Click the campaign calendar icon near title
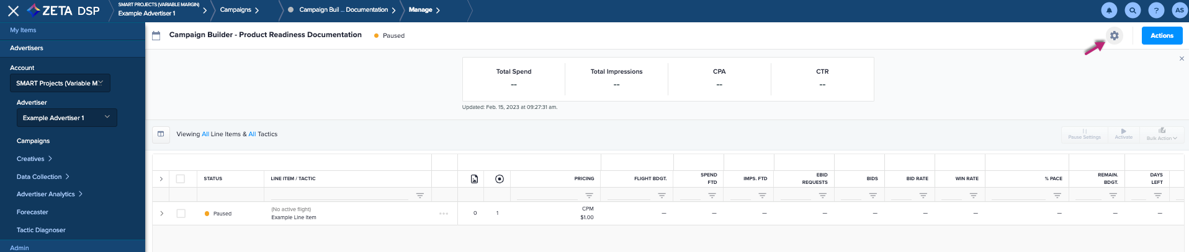Screen dimensions: 1189x252 [156, 36]
